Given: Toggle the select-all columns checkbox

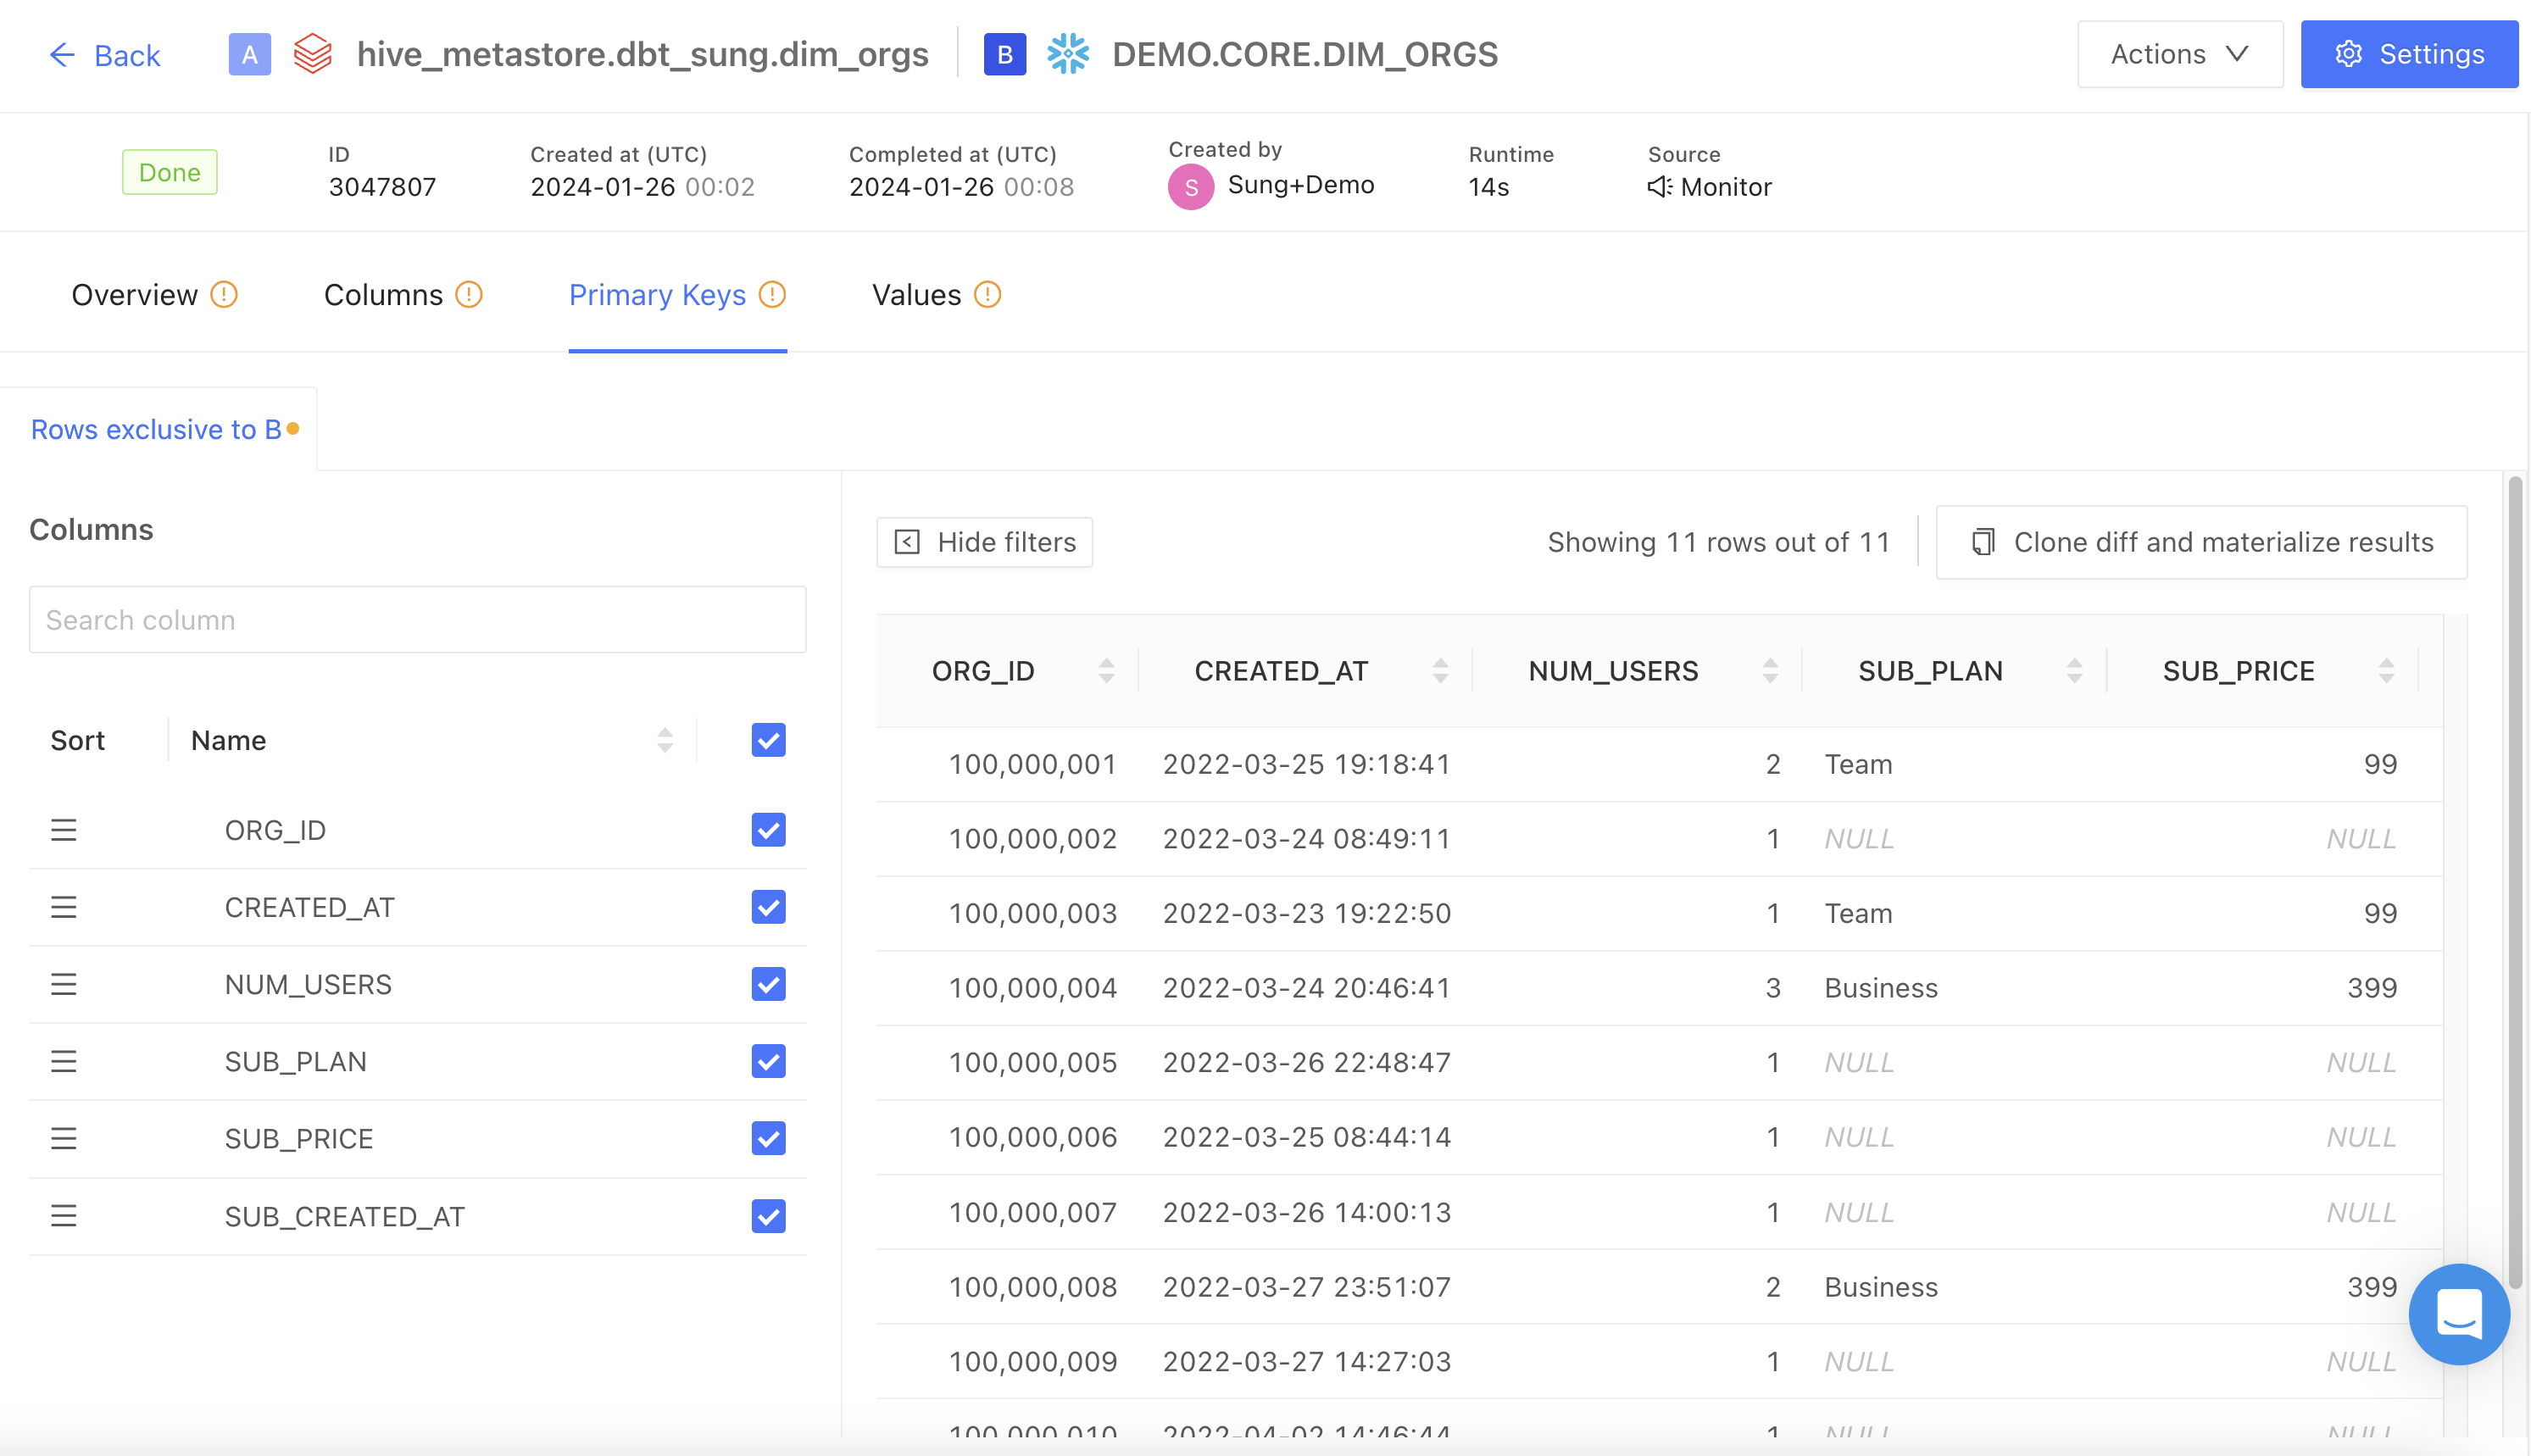Looking at the screenshot, I should coord(768,740).
